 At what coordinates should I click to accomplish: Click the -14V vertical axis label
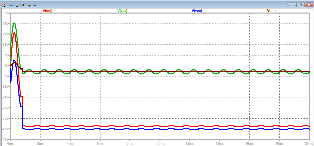[5, 87]
